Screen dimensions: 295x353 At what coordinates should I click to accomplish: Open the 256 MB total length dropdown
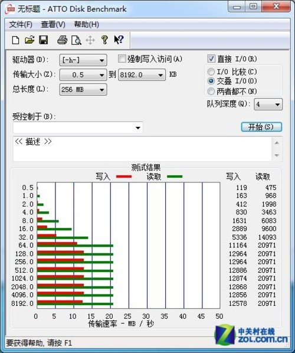(x=83, y=90)
